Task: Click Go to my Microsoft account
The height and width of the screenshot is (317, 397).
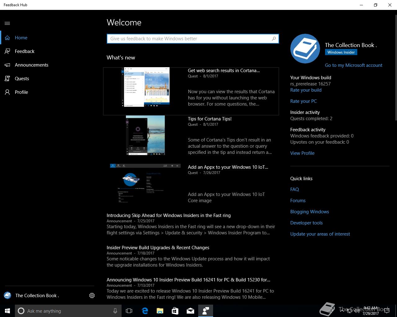Action: tap(354, 65)
